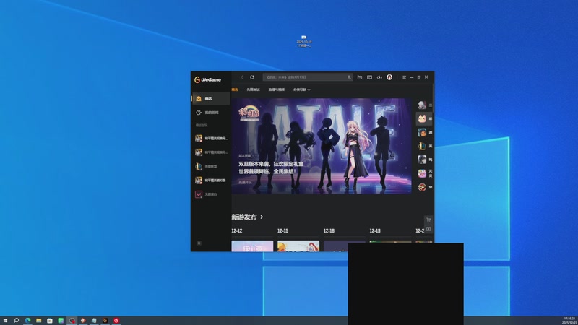The image size is (578, 325).
Task: Select the 12-19 release date
Action: coord(375,230)
